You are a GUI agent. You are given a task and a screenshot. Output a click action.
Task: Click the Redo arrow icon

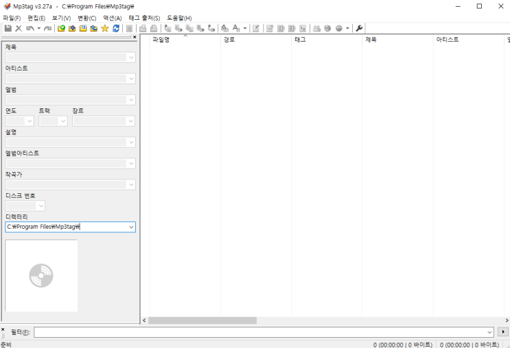coord(47,28)
